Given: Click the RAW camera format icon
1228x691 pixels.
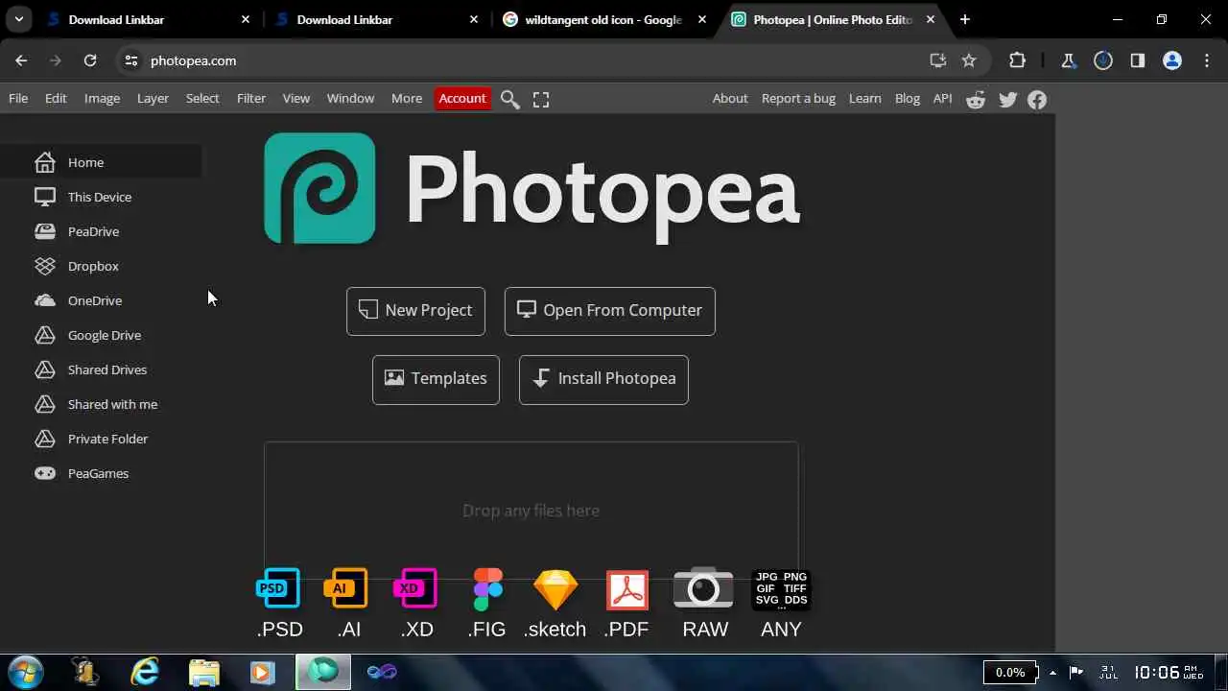Looking at the screenshot, I should [x=703, y=588].
